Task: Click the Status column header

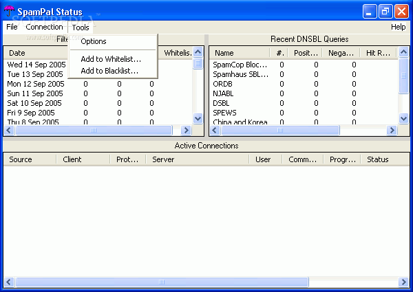Action: click(x=385, y=159)
